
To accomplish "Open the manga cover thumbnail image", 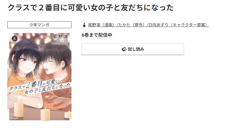I will click(39, 77).
